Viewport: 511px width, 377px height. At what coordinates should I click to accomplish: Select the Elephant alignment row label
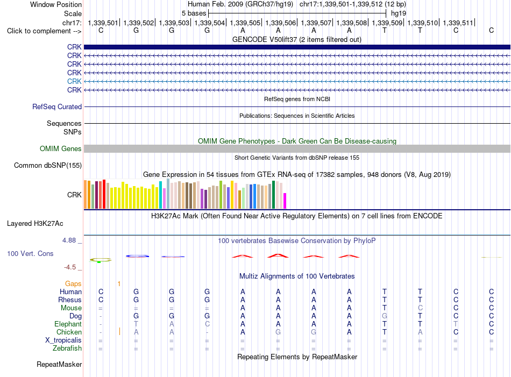68,324
